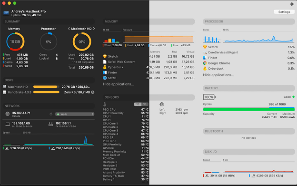Click the router address 192.168.1.1
The height and width of the screenshot is (186, 297).
(63, 123)
